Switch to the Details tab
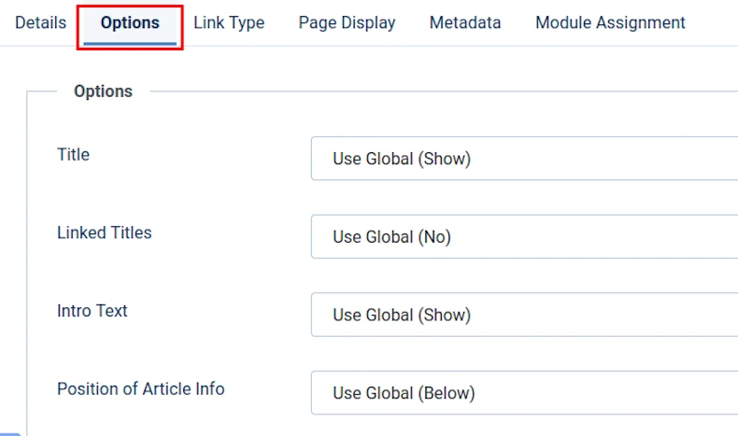The image size is (738, 436). (40, 22)
